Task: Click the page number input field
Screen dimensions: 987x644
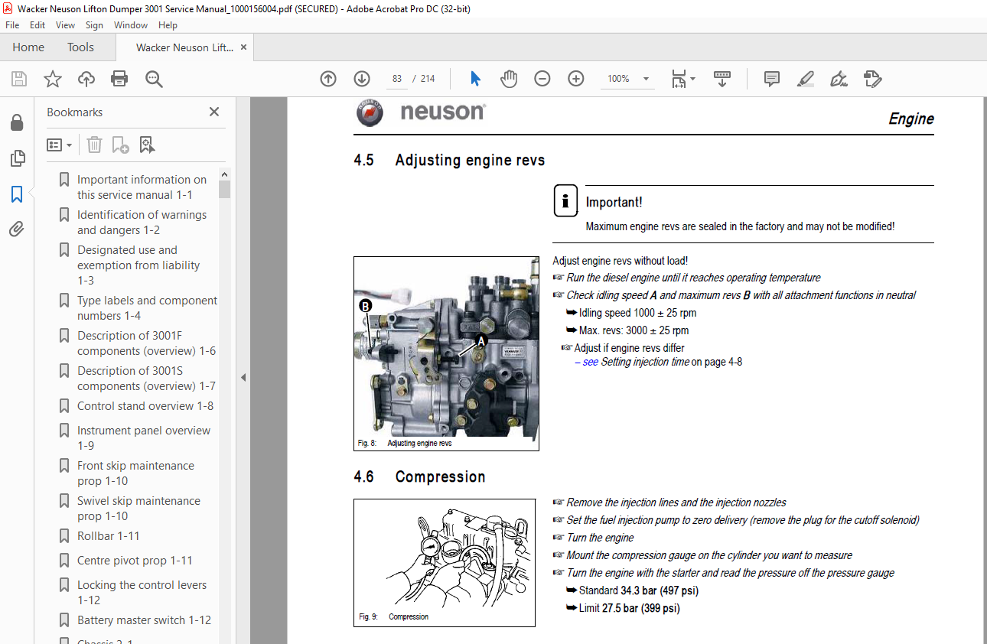Action: [397, 79]
